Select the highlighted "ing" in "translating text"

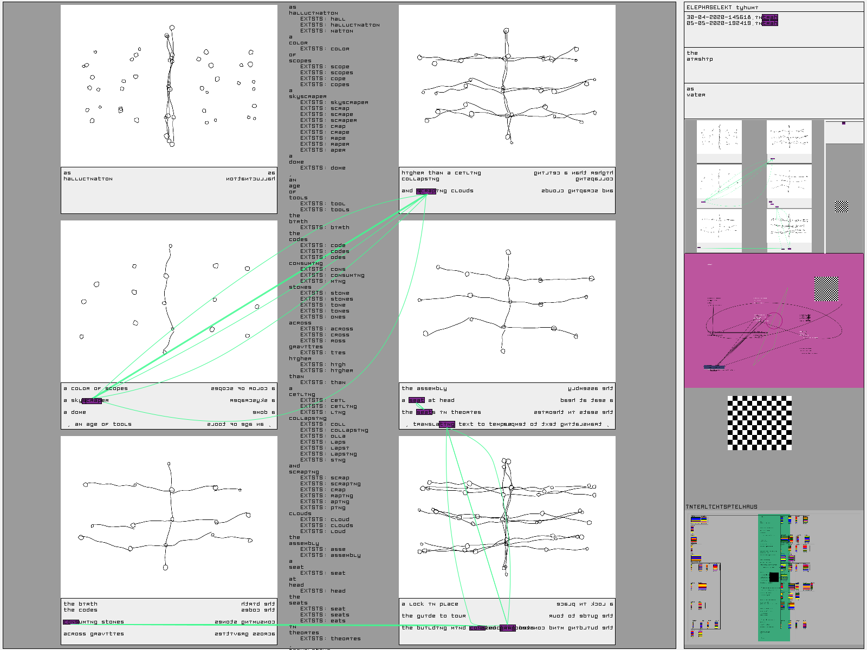point(447,424)
